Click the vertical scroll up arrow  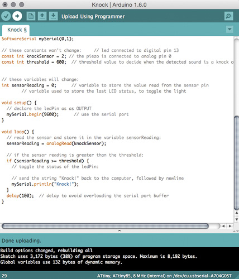click(237, 213)
